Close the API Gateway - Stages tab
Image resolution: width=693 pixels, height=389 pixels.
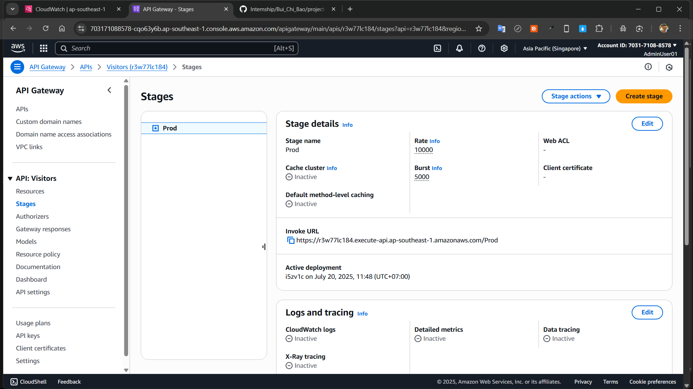tap(226, 9)
